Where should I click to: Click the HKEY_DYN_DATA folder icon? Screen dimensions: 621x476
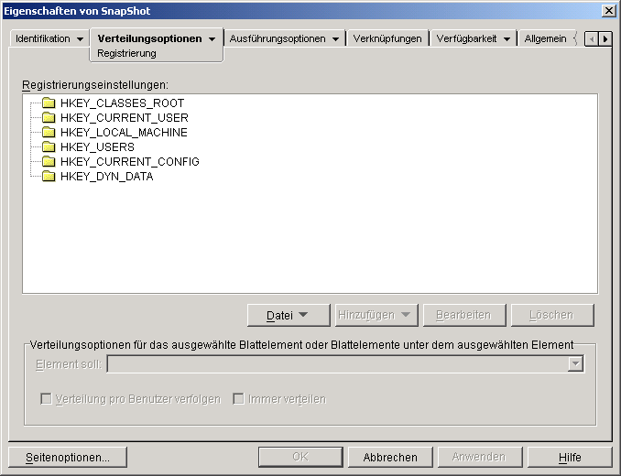click(x=49, y=177)
